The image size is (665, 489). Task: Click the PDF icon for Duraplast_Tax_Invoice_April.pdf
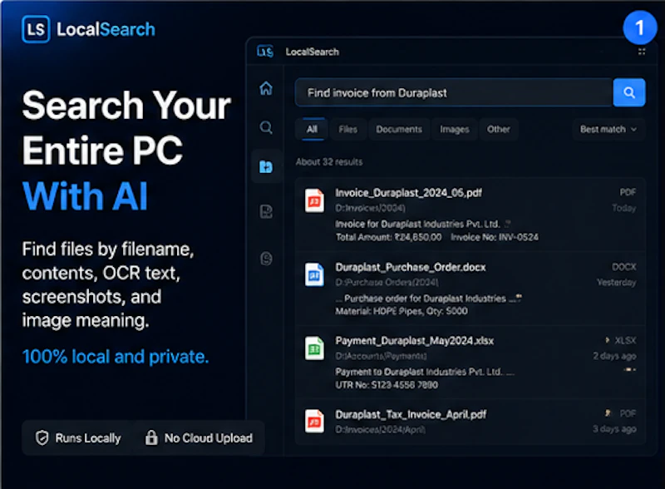[314, 421]
